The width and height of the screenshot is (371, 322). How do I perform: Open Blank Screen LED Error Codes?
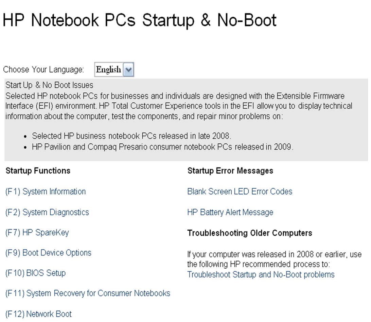[x=240, y=191]
